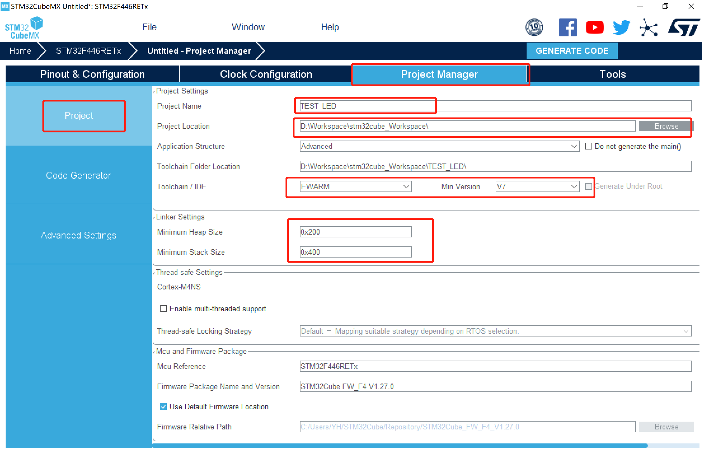Viewport: 702px width, 451px height.
Task: Open the File menu
Action: click(149, 27)
